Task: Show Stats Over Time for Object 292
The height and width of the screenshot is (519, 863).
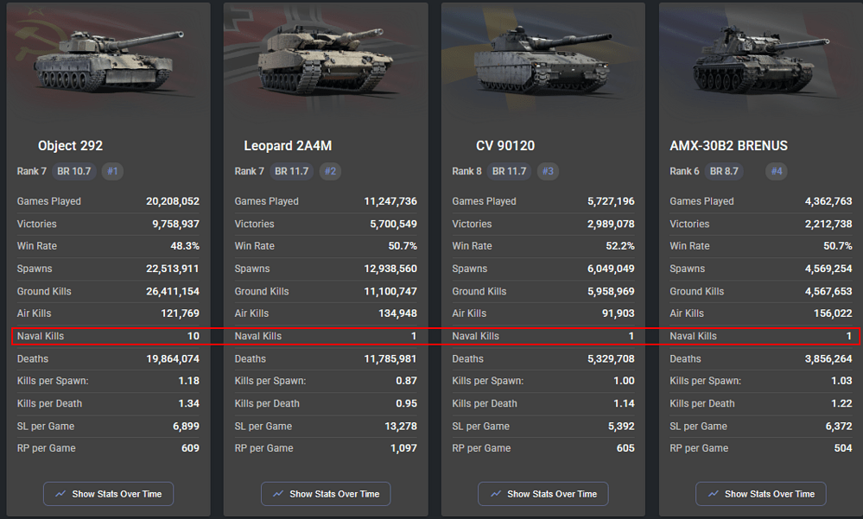Action: [x=108, y=494]
